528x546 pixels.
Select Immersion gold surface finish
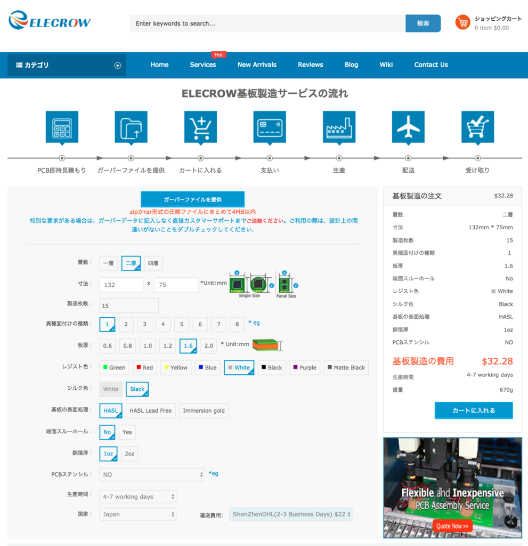click(x=204, y=411)
